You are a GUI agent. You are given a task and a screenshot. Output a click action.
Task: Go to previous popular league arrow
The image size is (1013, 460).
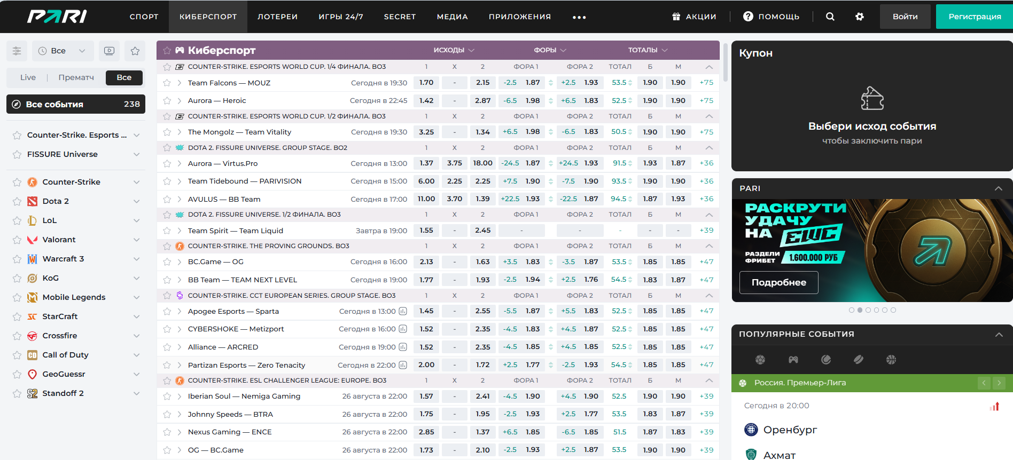[984, 383]
